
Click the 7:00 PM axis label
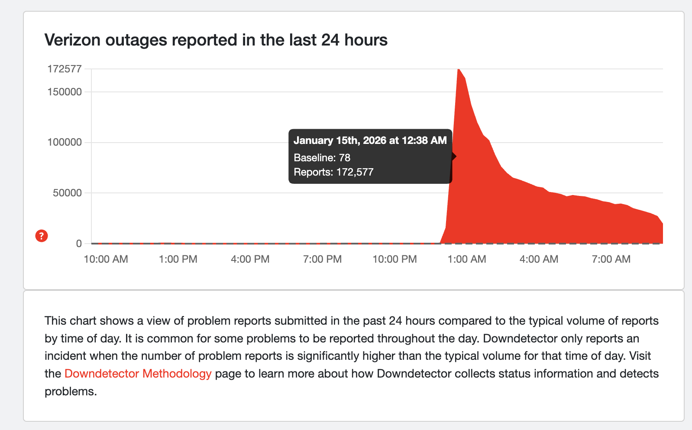pos(322,259)
